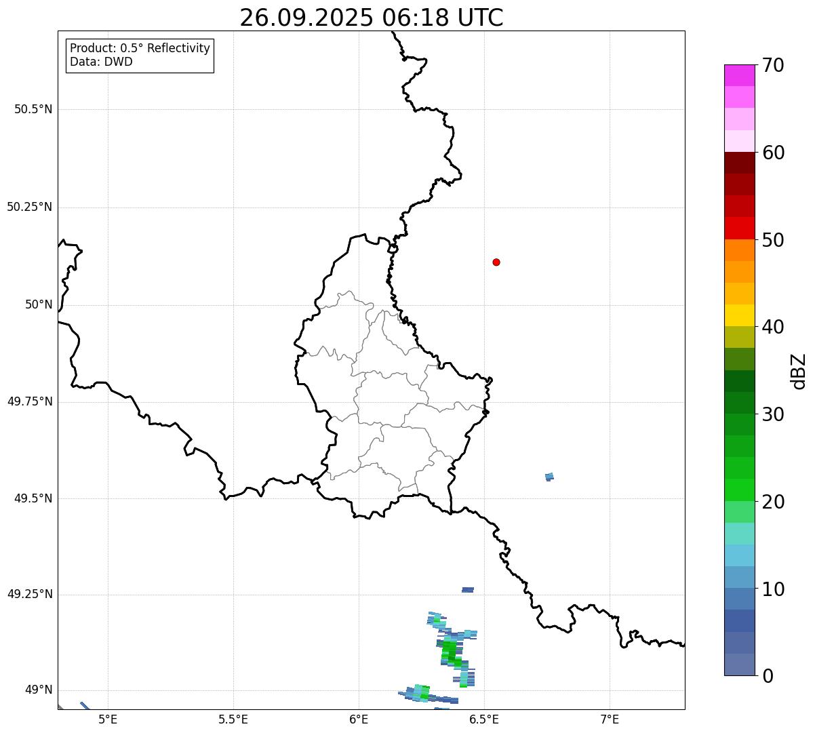Image resolution: width=815 pixels, height=733 pixels.
Task: Click the colorbar tick label 30
Action: coord(773,414)
